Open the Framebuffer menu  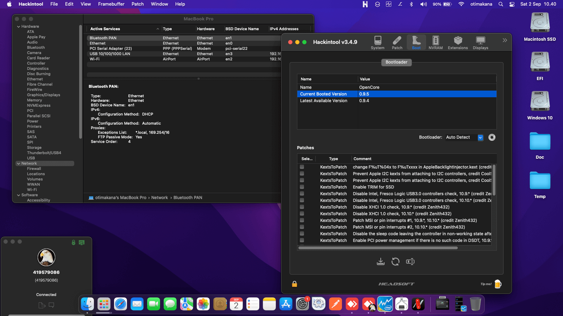tap(111, 4)
